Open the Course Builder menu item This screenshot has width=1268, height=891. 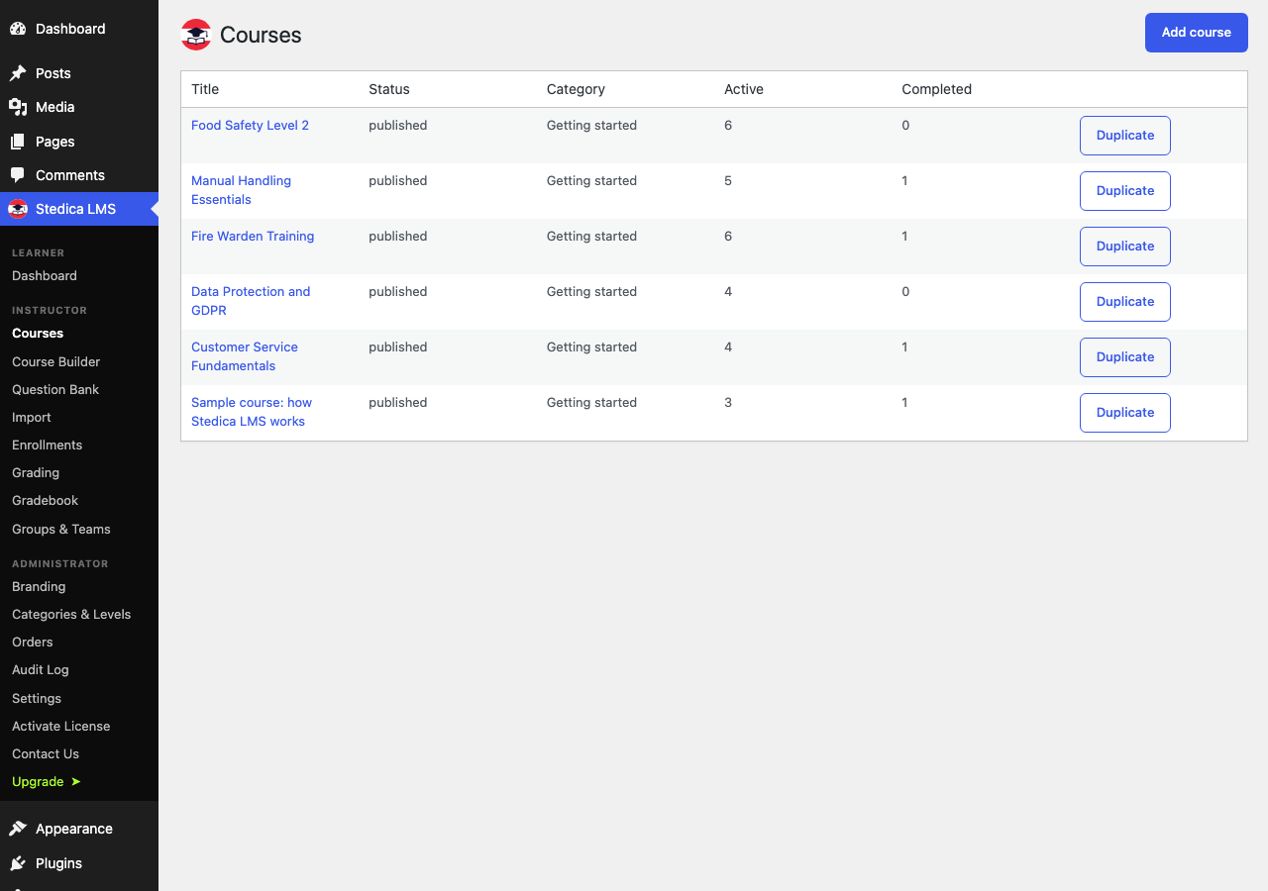55,361
